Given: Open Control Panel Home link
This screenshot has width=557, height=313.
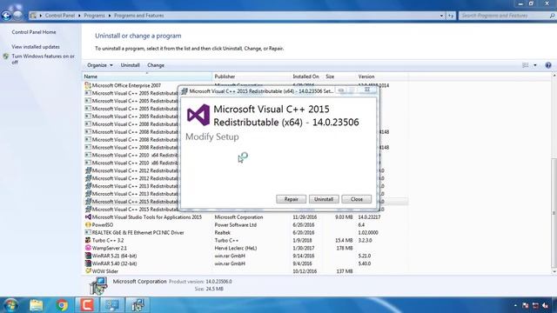Looking at the screenshot, I should [34, 32].
